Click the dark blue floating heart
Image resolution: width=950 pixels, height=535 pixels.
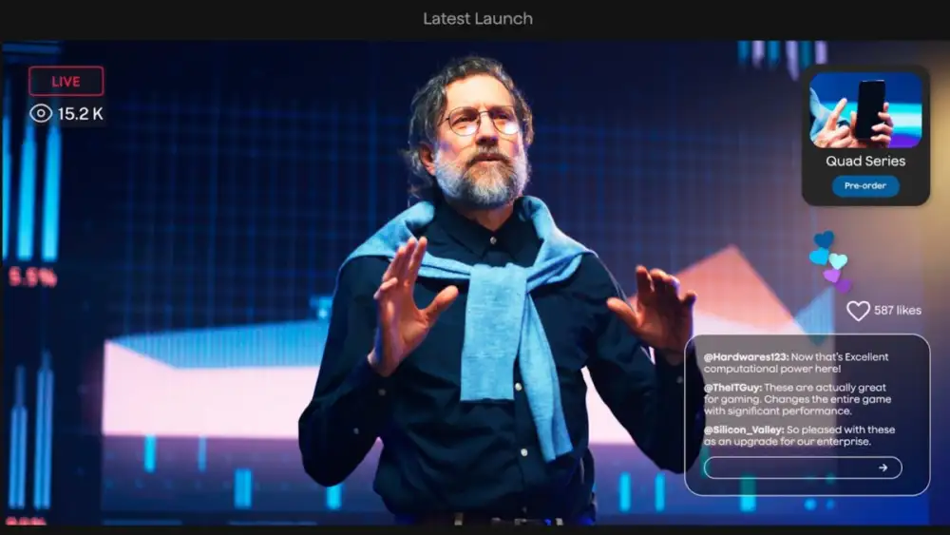[x=825, y=239]
